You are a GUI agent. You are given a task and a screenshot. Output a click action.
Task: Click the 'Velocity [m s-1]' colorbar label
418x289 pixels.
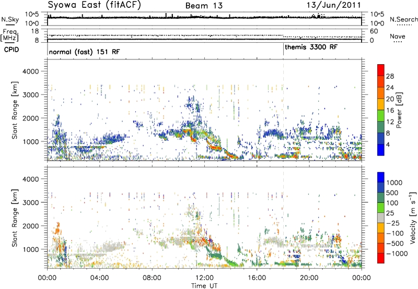tap(413, 218)
